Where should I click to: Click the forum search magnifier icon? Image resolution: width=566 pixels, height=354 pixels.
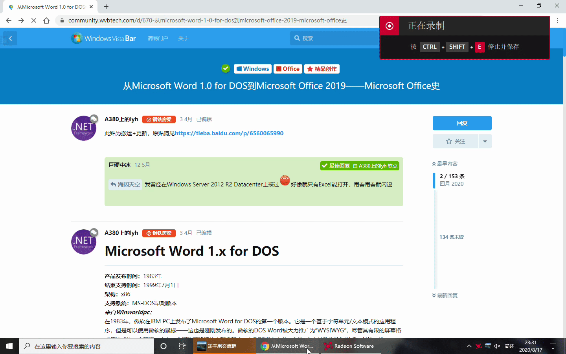click(297, 38)
